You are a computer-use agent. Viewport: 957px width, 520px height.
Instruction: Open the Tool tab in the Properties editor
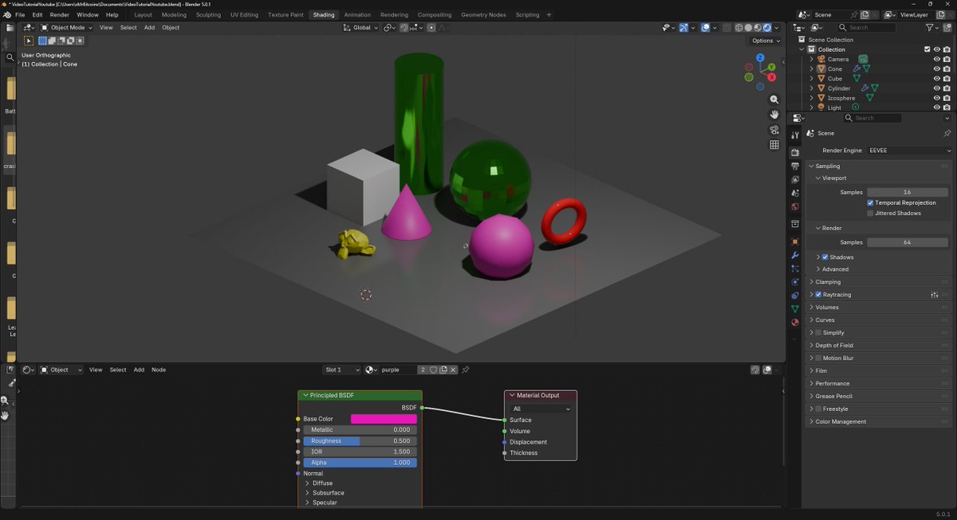[794, 135]
